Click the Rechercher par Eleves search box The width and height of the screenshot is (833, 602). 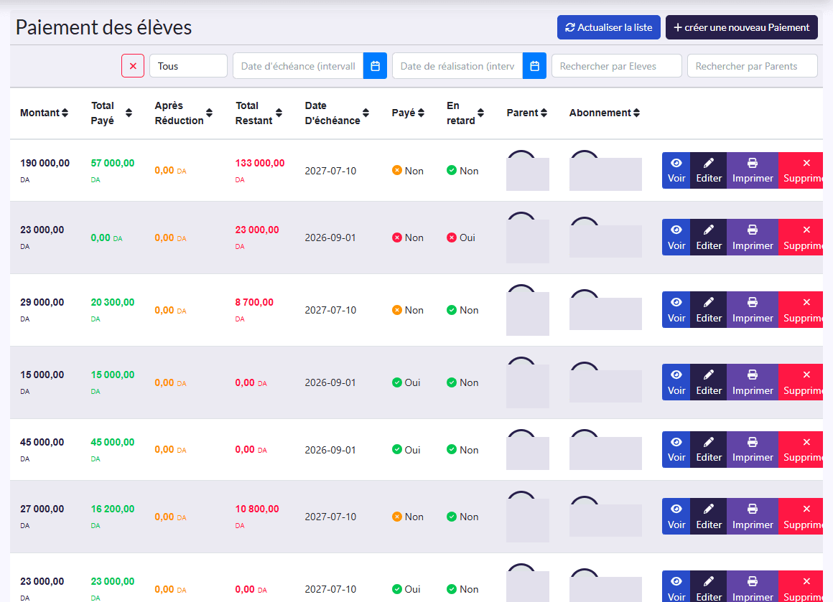(616, 66)
